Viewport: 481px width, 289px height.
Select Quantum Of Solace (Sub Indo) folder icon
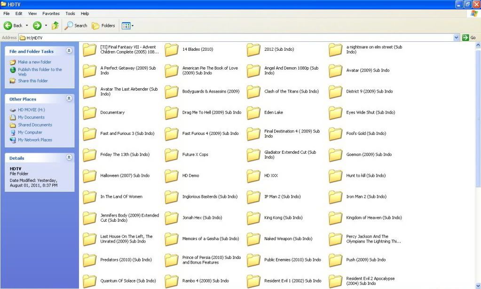tap(90, 281)
